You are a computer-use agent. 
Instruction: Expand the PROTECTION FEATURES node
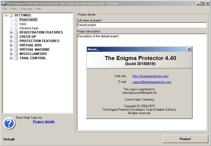[11, 41]
